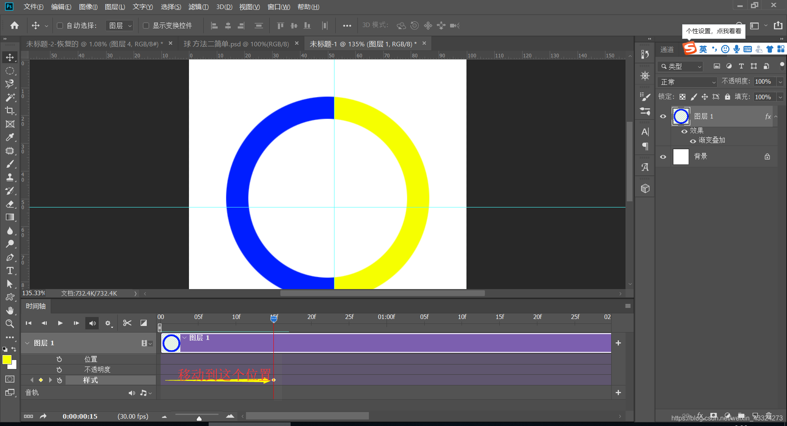Select the Magnetic Lasso tool

(10, 84)
